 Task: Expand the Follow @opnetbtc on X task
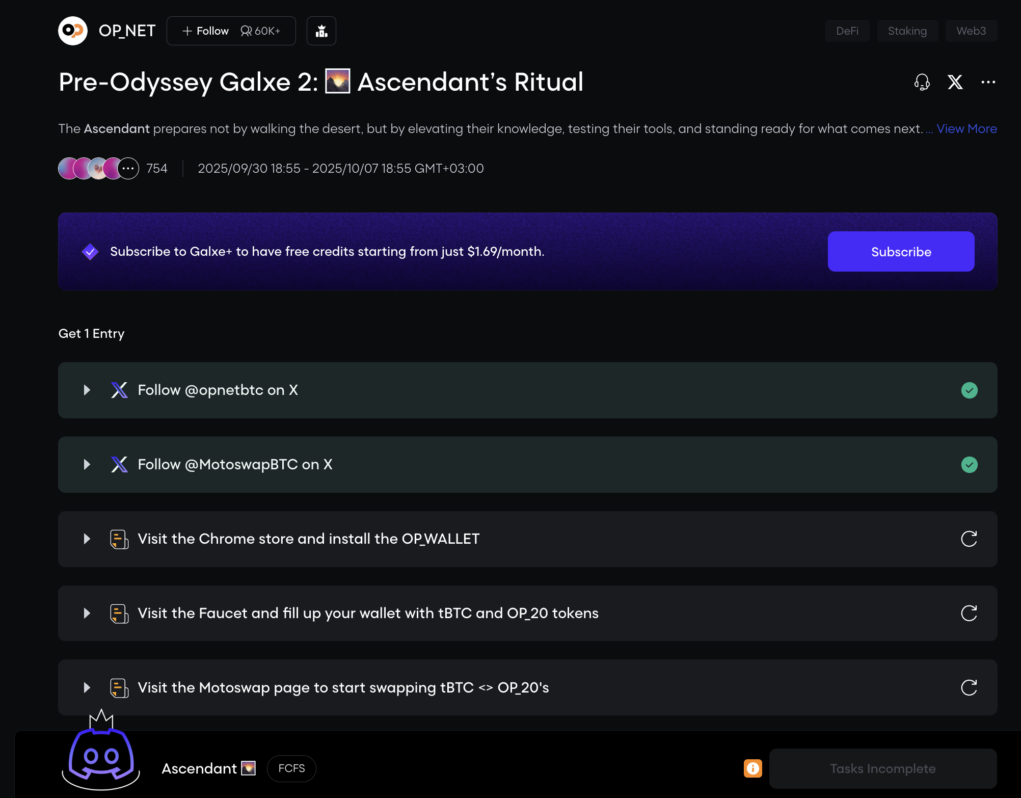(87, 390)
